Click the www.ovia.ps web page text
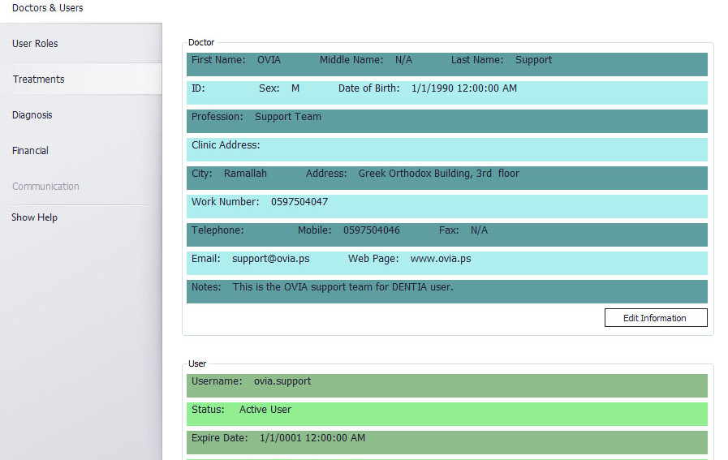The height and width of the screenshot is (460, 728). coord(440,259)
